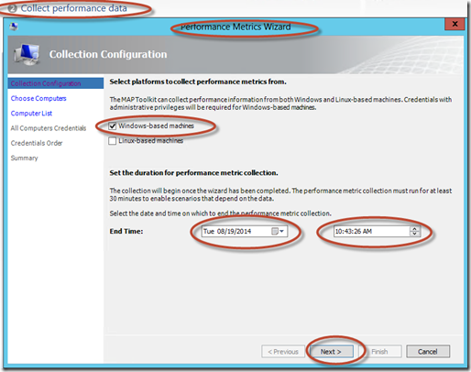
Task: Click the < Previous button
Action: tap(283, 352)
